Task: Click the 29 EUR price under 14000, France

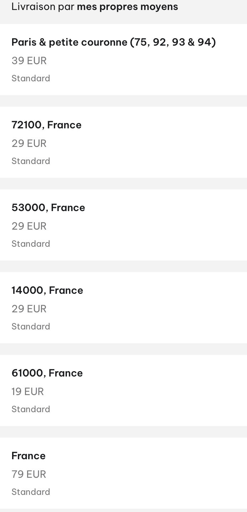Action: tap(29, 309)
